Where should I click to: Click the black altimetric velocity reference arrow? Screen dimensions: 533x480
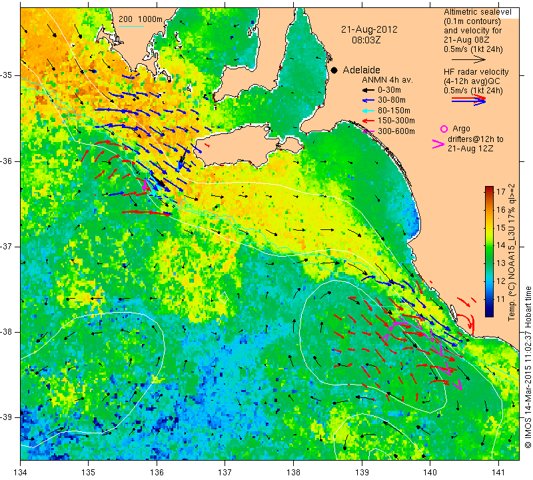tap(468, 59)
